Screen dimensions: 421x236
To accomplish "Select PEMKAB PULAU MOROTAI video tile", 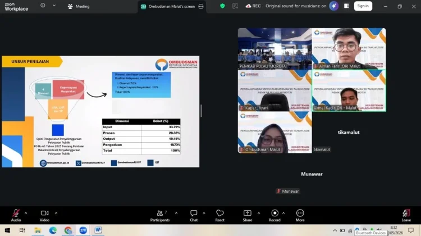I will point(274,49).
